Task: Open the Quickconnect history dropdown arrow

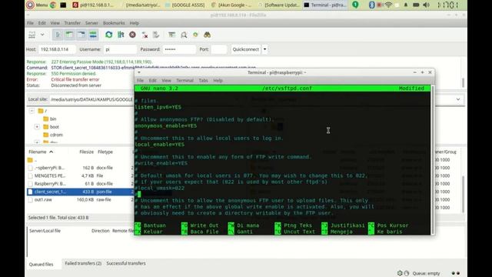Action: tap(264, 49)
